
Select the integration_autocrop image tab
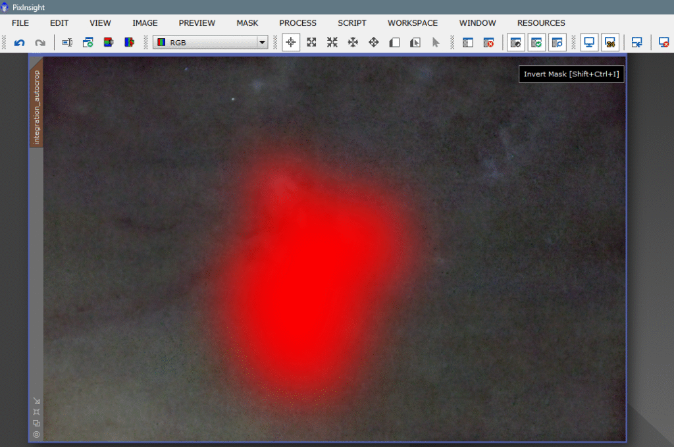(37, 107)
